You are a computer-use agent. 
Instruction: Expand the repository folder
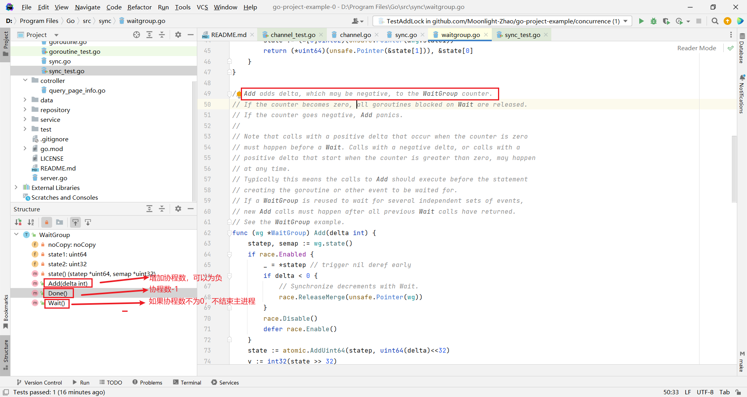(x=25, y=109)
